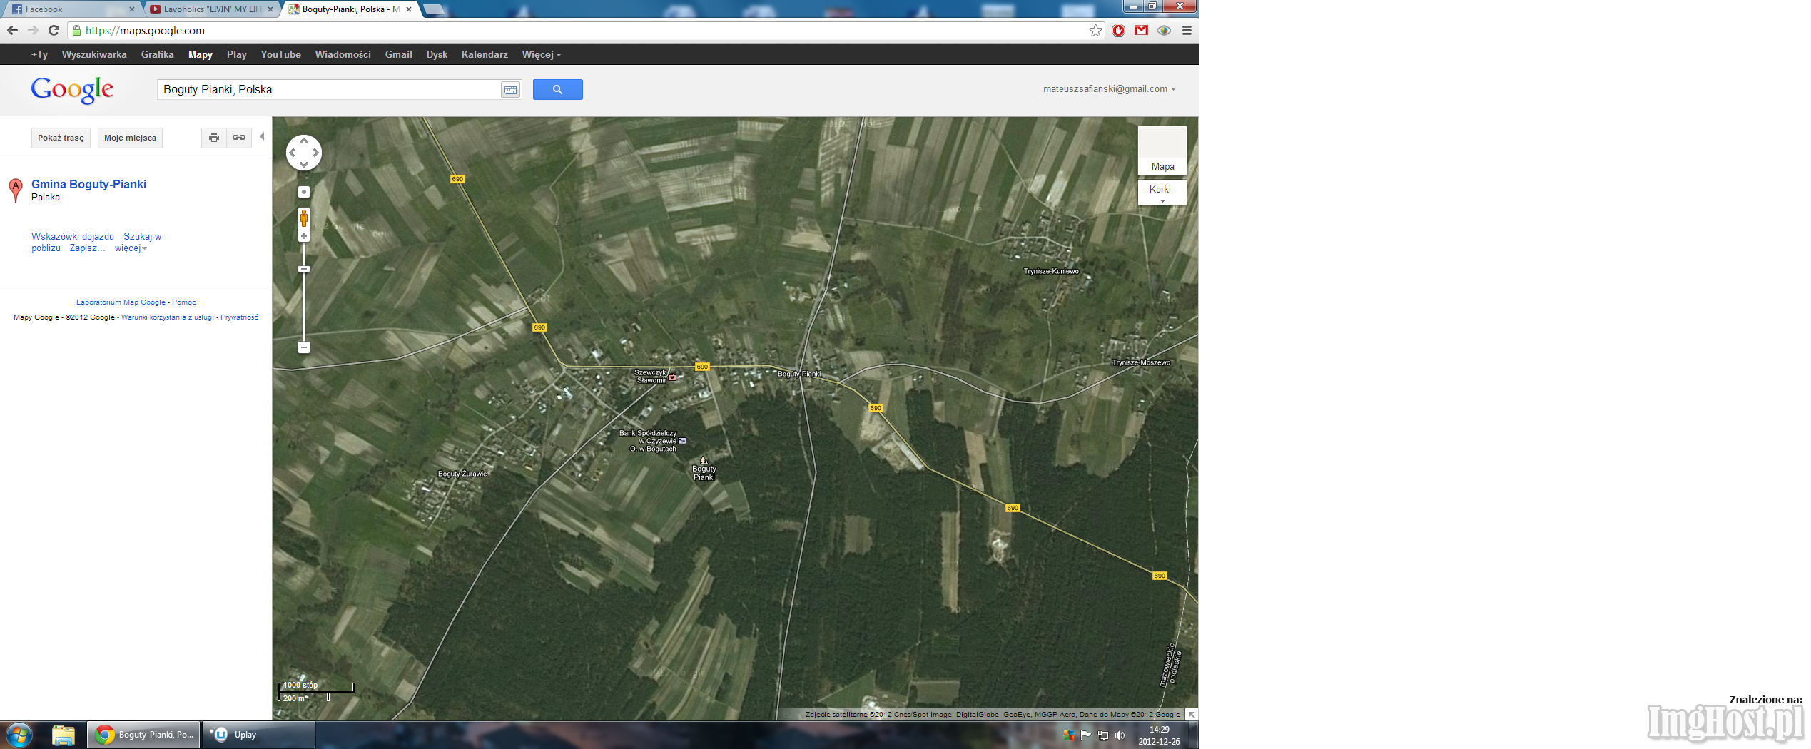Image resolution: width=1811 pixels, height=749 pixels.
Task: Click the blue search magnifier button
Action: coord(557,89)
